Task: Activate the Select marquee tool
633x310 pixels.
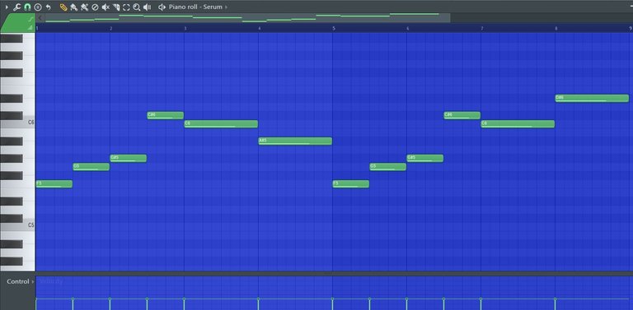Action: pyautogui.click(x=126, y=7)
